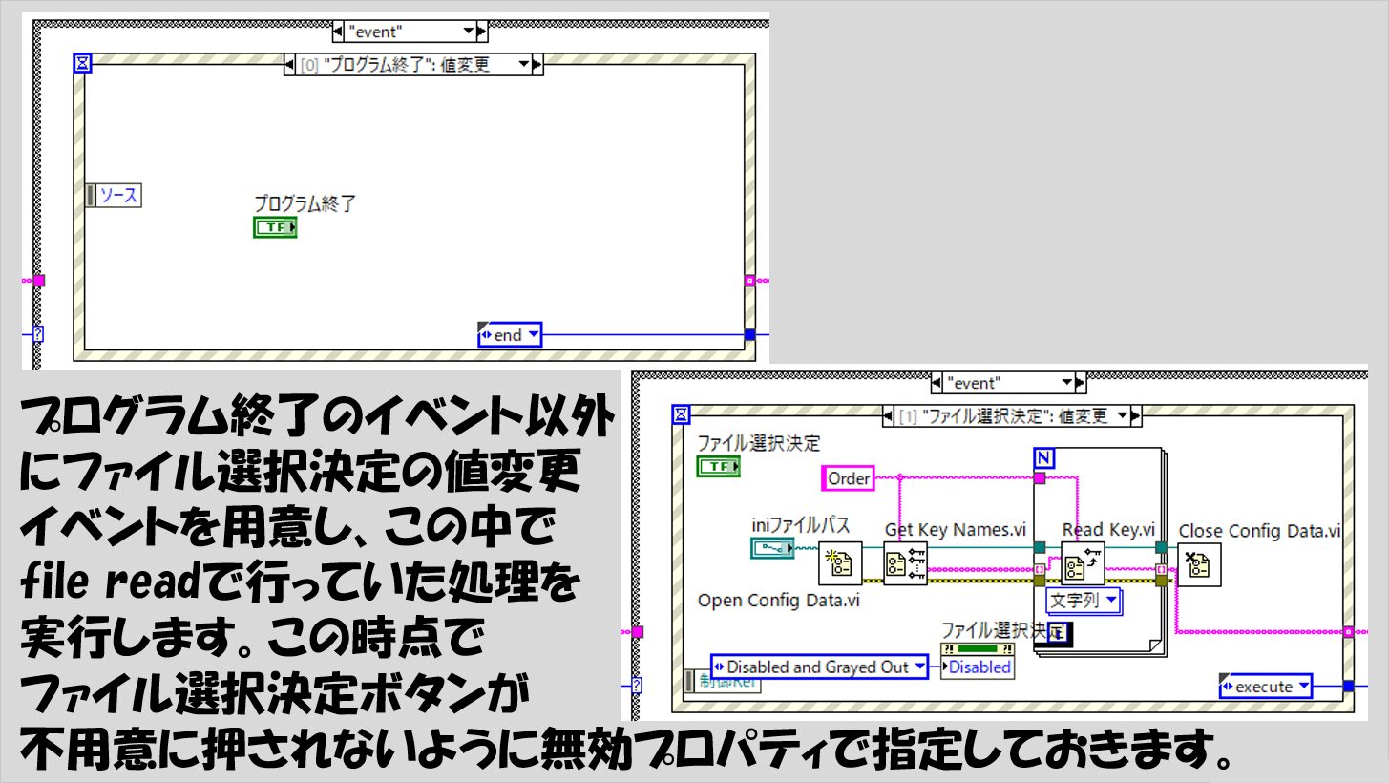
Task: Go to next case in upper-left 'event' structure
Action: pos(482,32)
